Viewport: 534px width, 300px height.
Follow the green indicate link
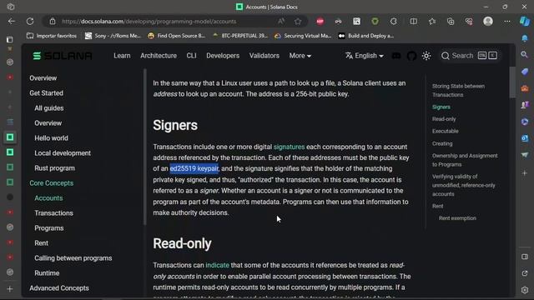tap(217, 265)
